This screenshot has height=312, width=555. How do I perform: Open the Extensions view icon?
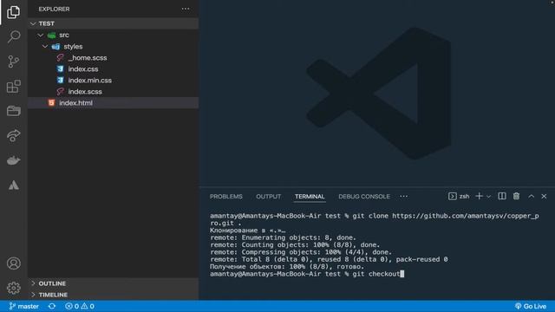[14, 87]
